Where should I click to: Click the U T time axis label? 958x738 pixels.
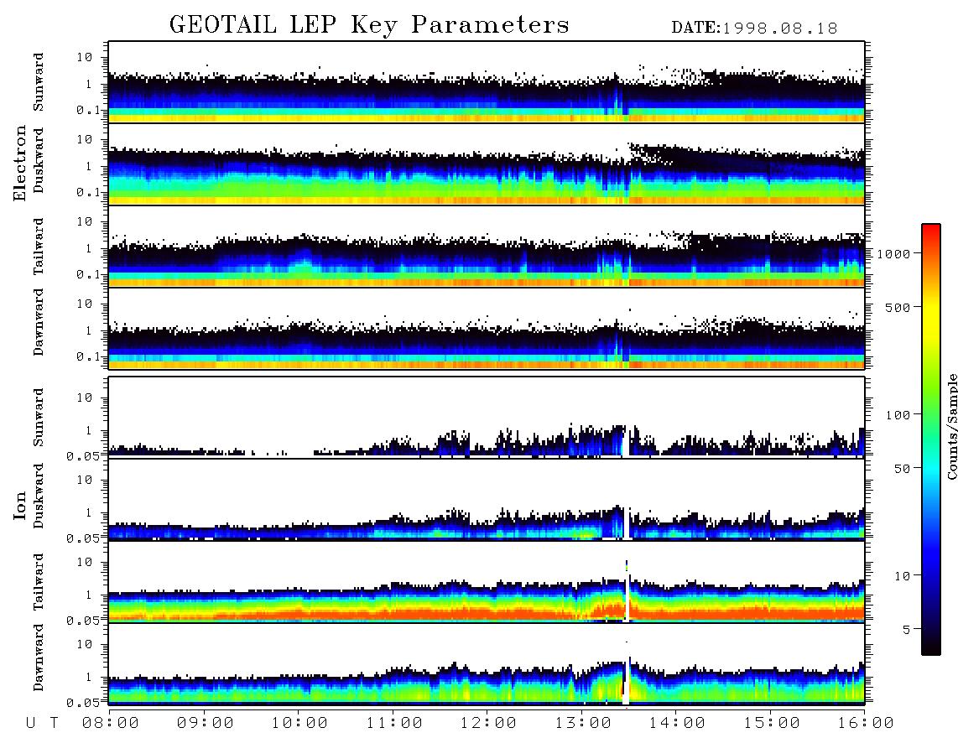coord(42,723)
